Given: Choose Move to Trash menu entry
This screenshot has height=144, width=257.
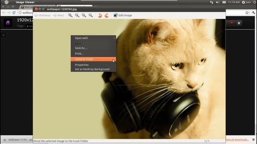Looking at the screenshot, I should coord(93,59).
